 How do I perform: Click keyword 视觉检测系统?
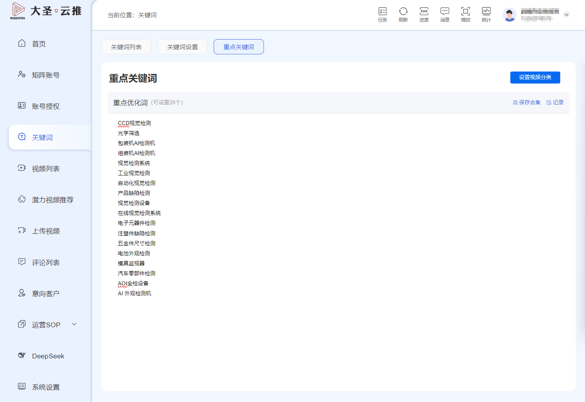point(134,163)
